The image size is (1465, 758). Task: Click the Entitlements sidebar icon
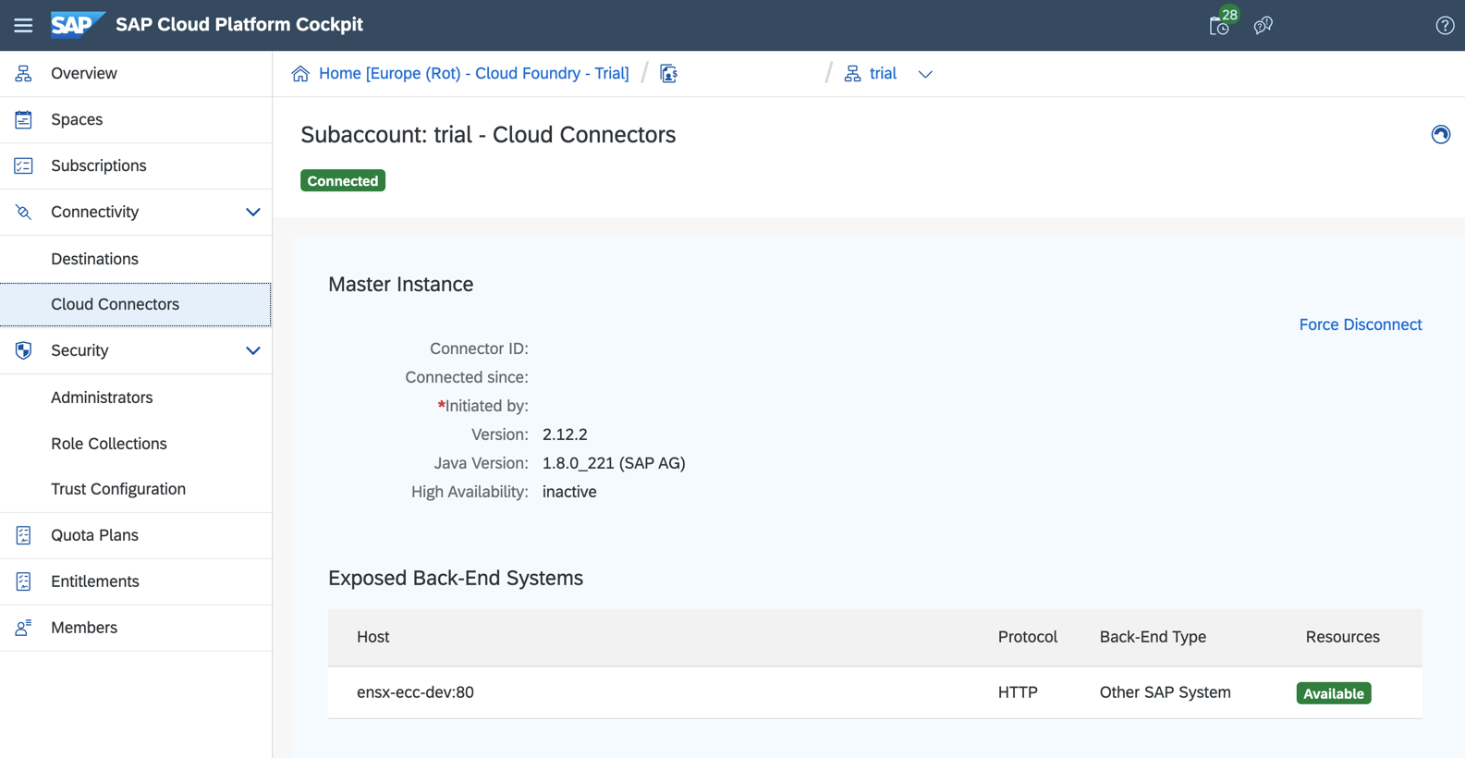click(x=23, y=581)
